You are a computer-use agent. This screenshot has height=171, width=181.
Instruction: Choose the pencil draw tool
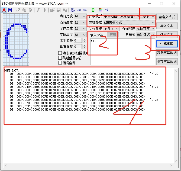[38, 10]
